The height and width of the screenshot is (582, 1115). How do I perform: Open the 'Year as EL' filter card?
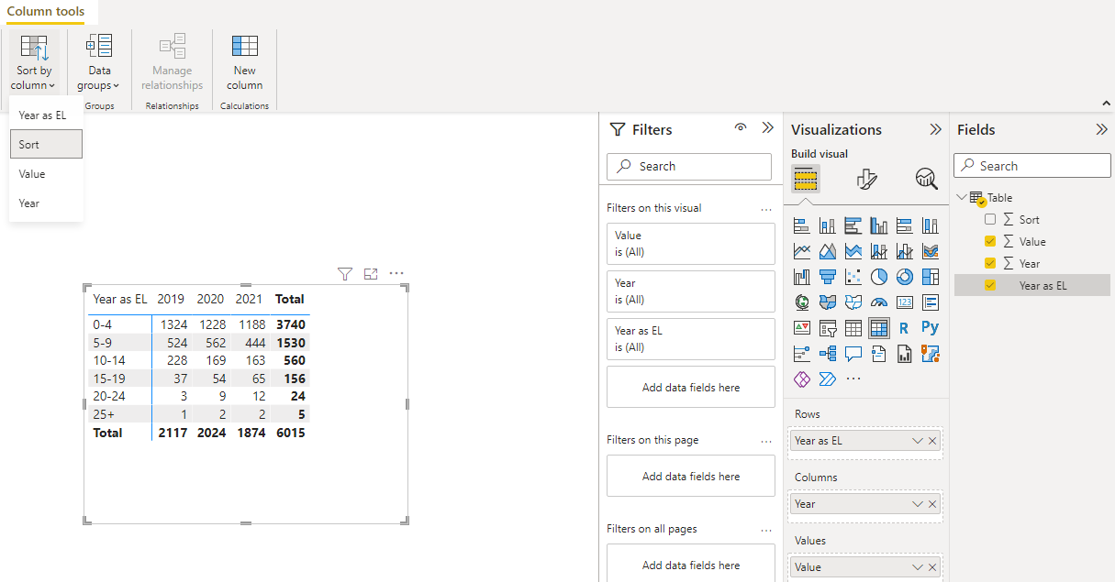point(691,339)
